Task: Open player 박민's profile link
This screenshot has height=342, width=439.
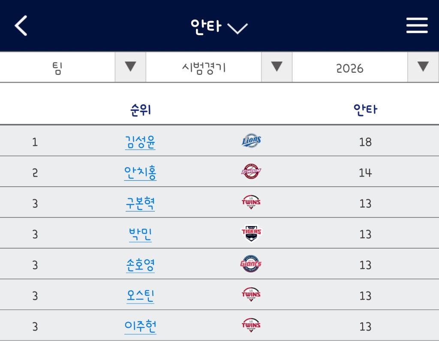Action: pyautogui.click(x=140, y=234)
